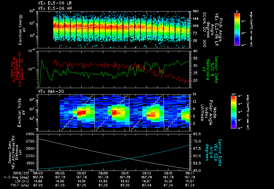Click the 144 pitch angle tick
The image size is (274, 189).
(195, 18)
